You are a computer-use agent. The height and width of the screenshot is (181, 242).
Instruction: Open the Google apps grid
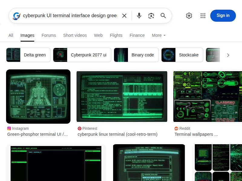[x=203, y=15]
